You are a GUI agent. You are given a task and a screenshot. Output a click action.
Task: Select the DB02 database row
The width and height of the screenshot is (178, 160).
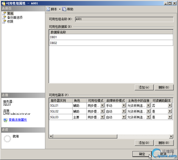[111, 43]
